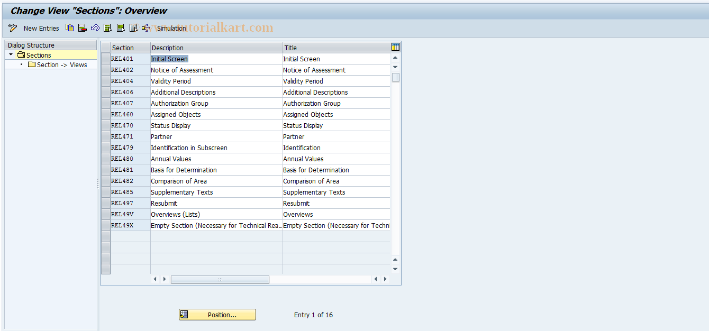Click the Title column header
Image resolution: width=709 pixels, height=331 pixels.
(337, 48)
